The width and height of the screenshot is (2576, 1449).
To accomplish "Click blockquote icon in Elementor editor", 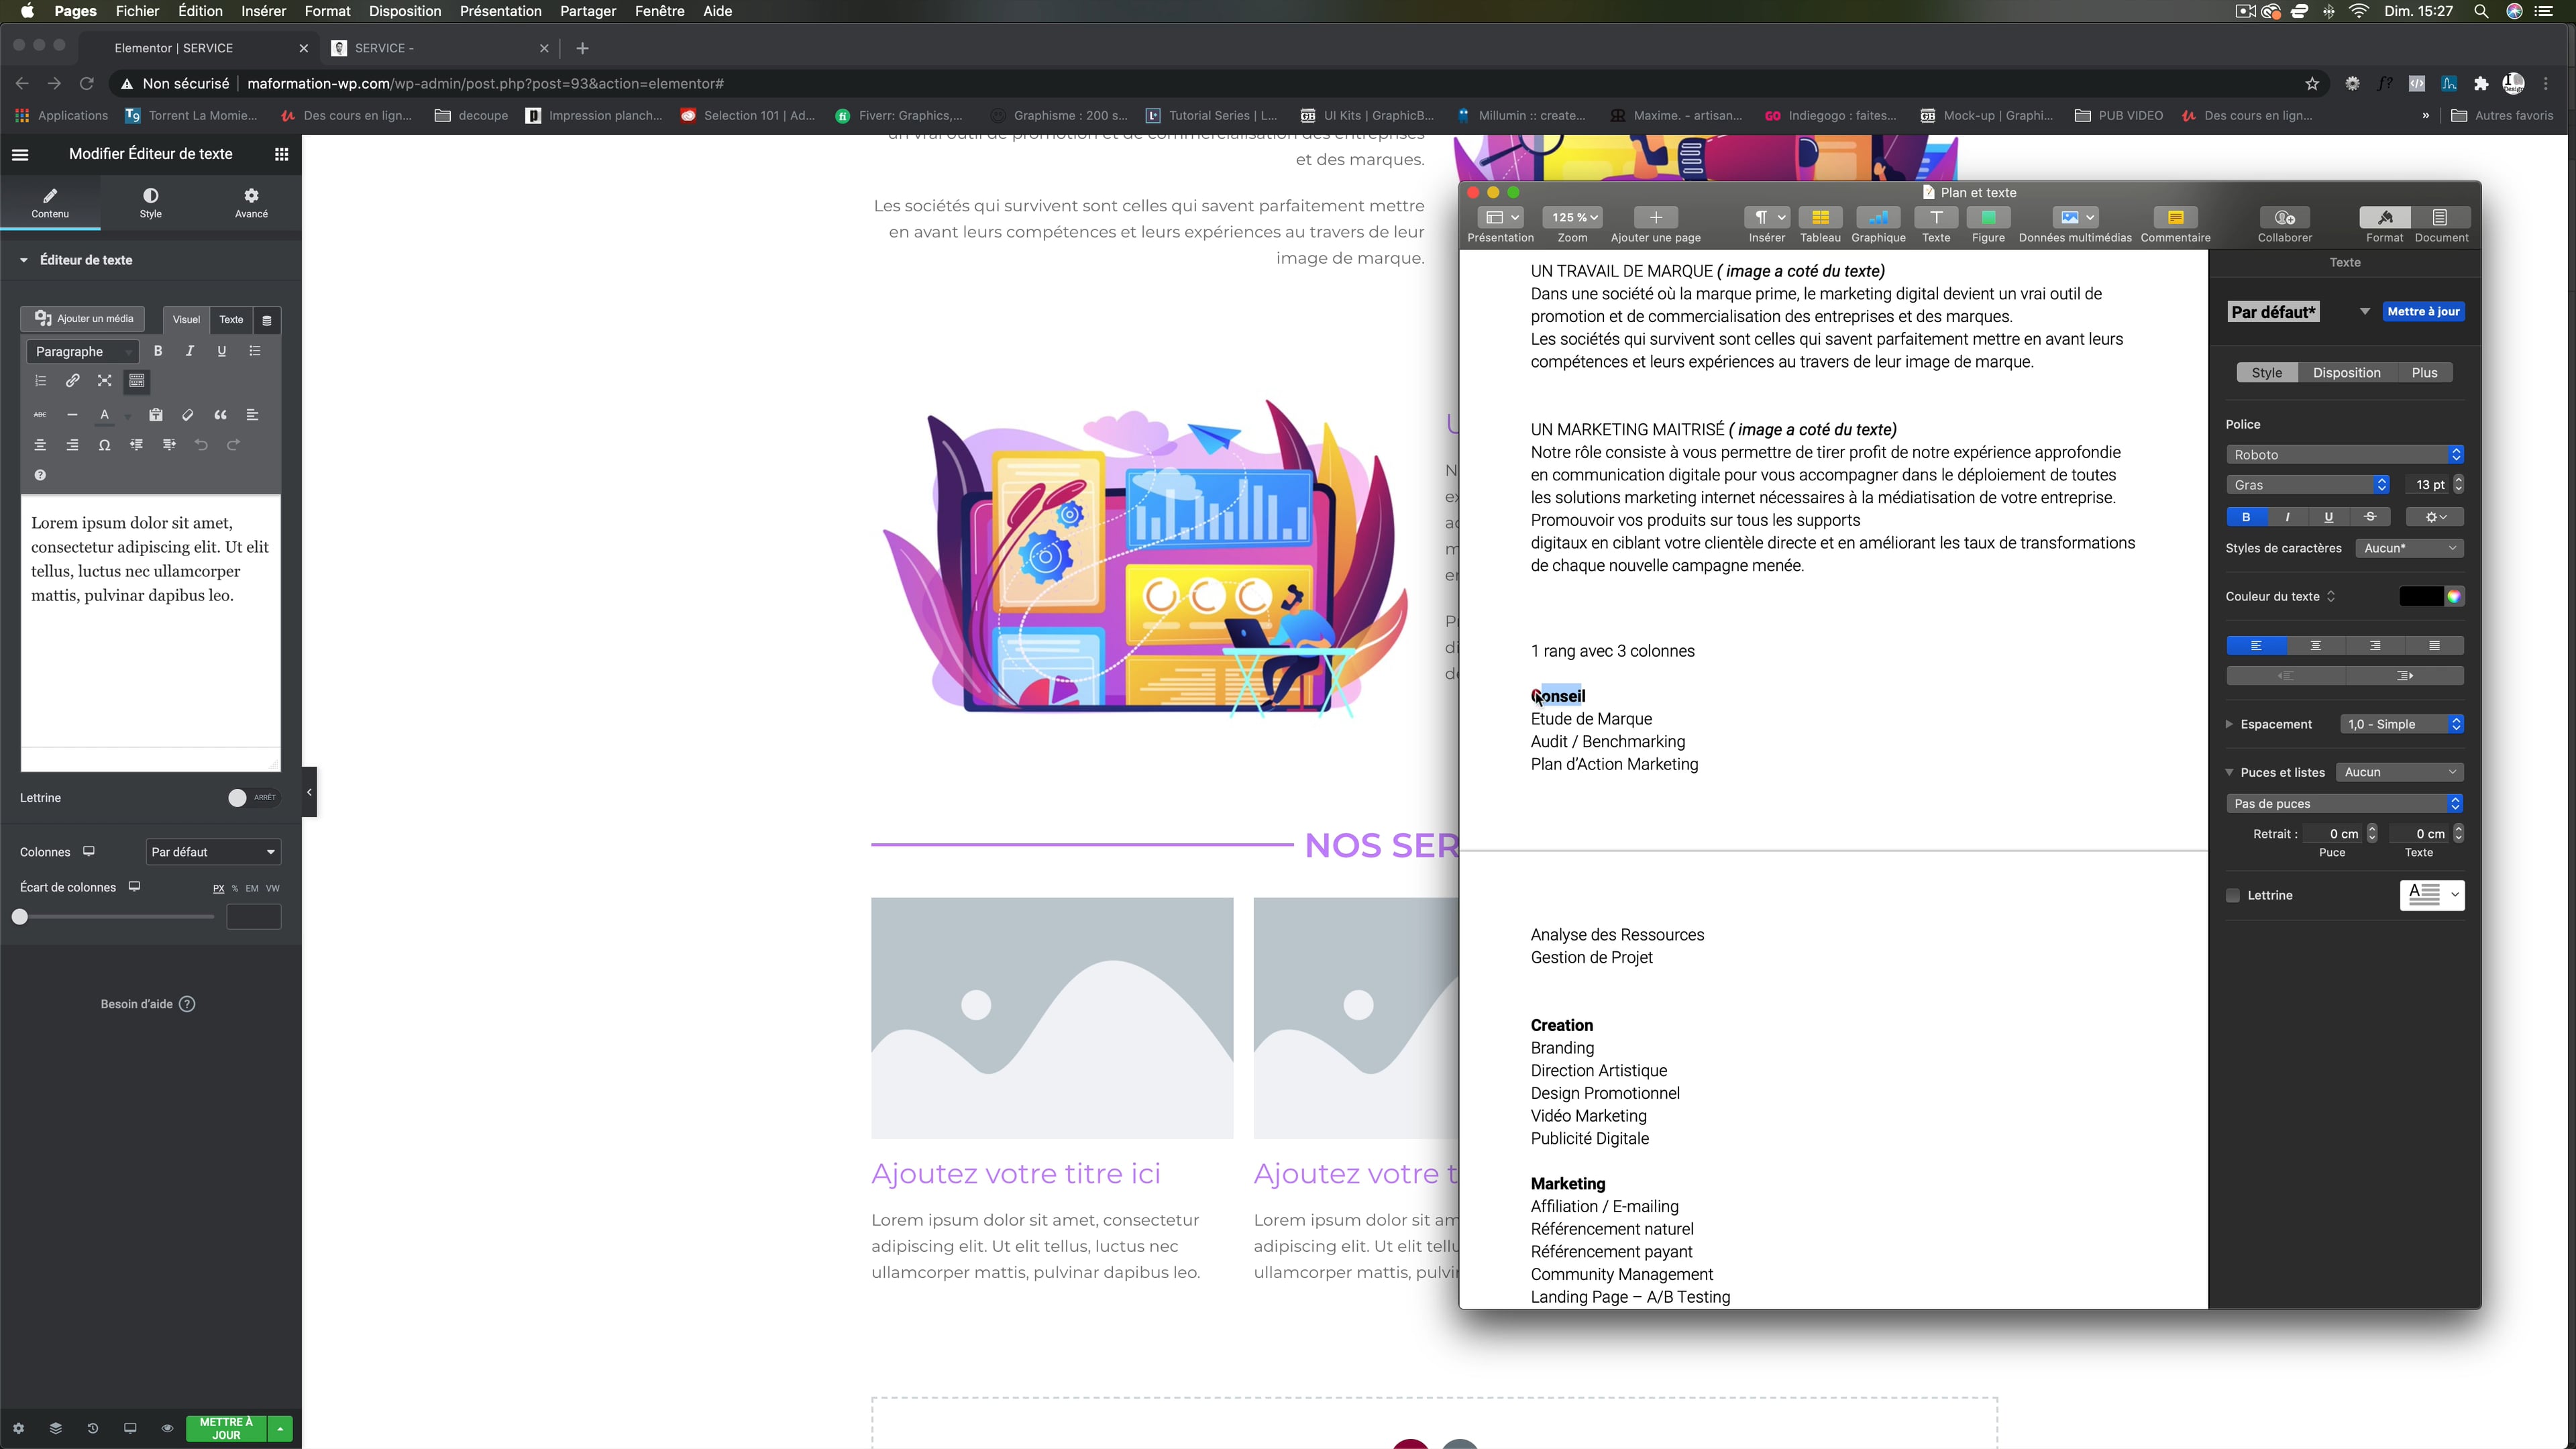I will [x=220, y=415].
